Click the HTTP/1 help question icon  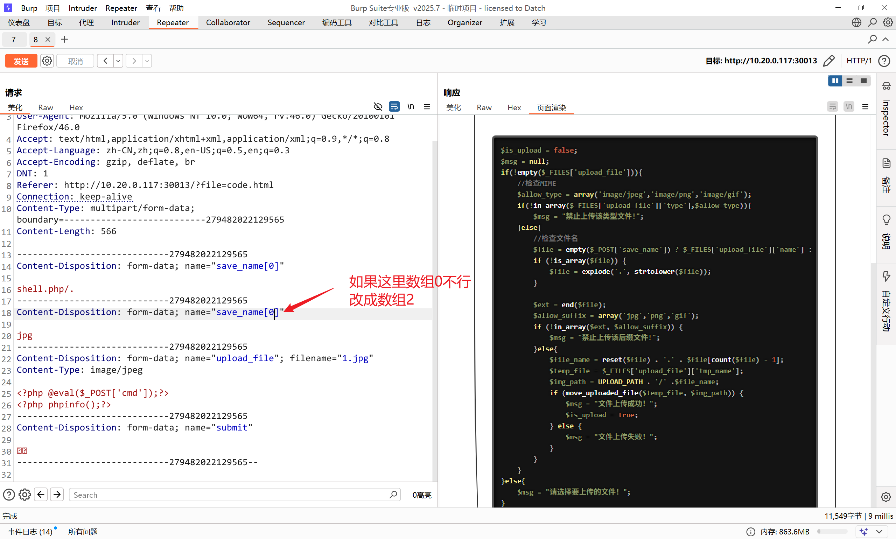(884, 61)
